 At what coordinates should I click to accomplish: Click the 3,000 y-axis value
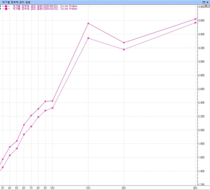(x=201, y=62)
